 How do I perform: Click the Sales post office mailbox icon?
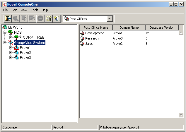82,44
